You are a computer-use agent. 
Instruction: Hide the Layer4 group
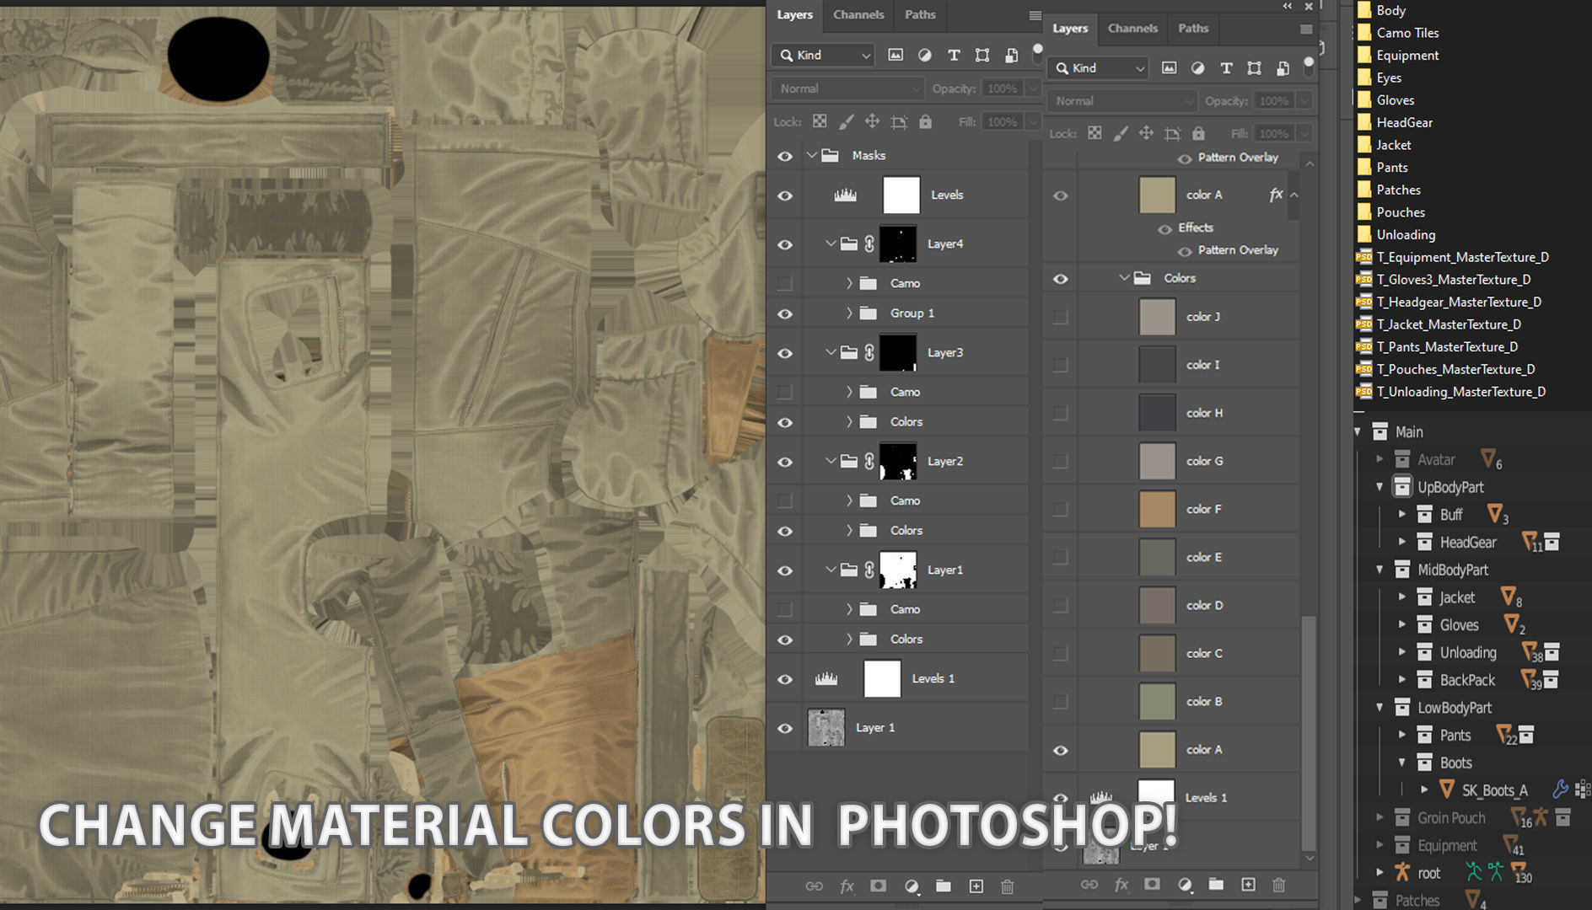pos(785,244)
